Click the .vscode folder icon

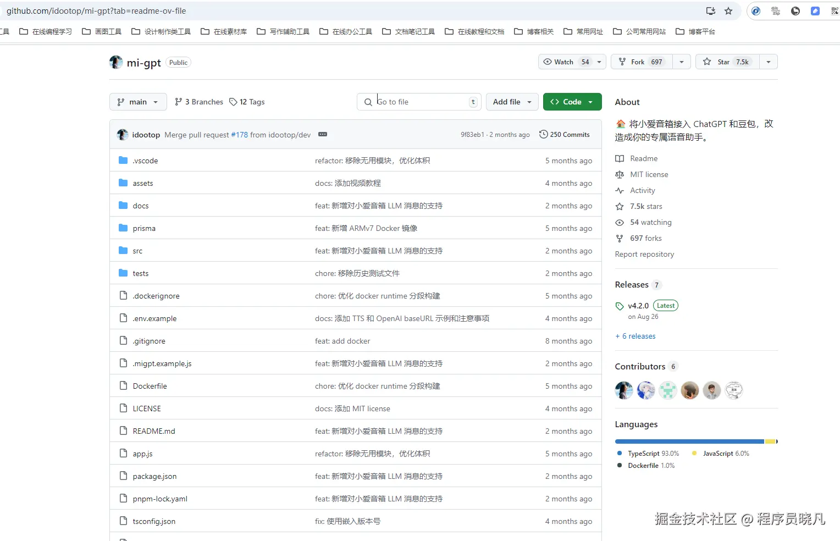pyautogui.click(x=123, y=161)
